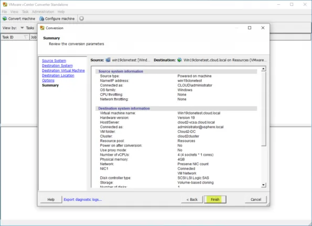Close the Conversion dialog

tap(263, 28)
